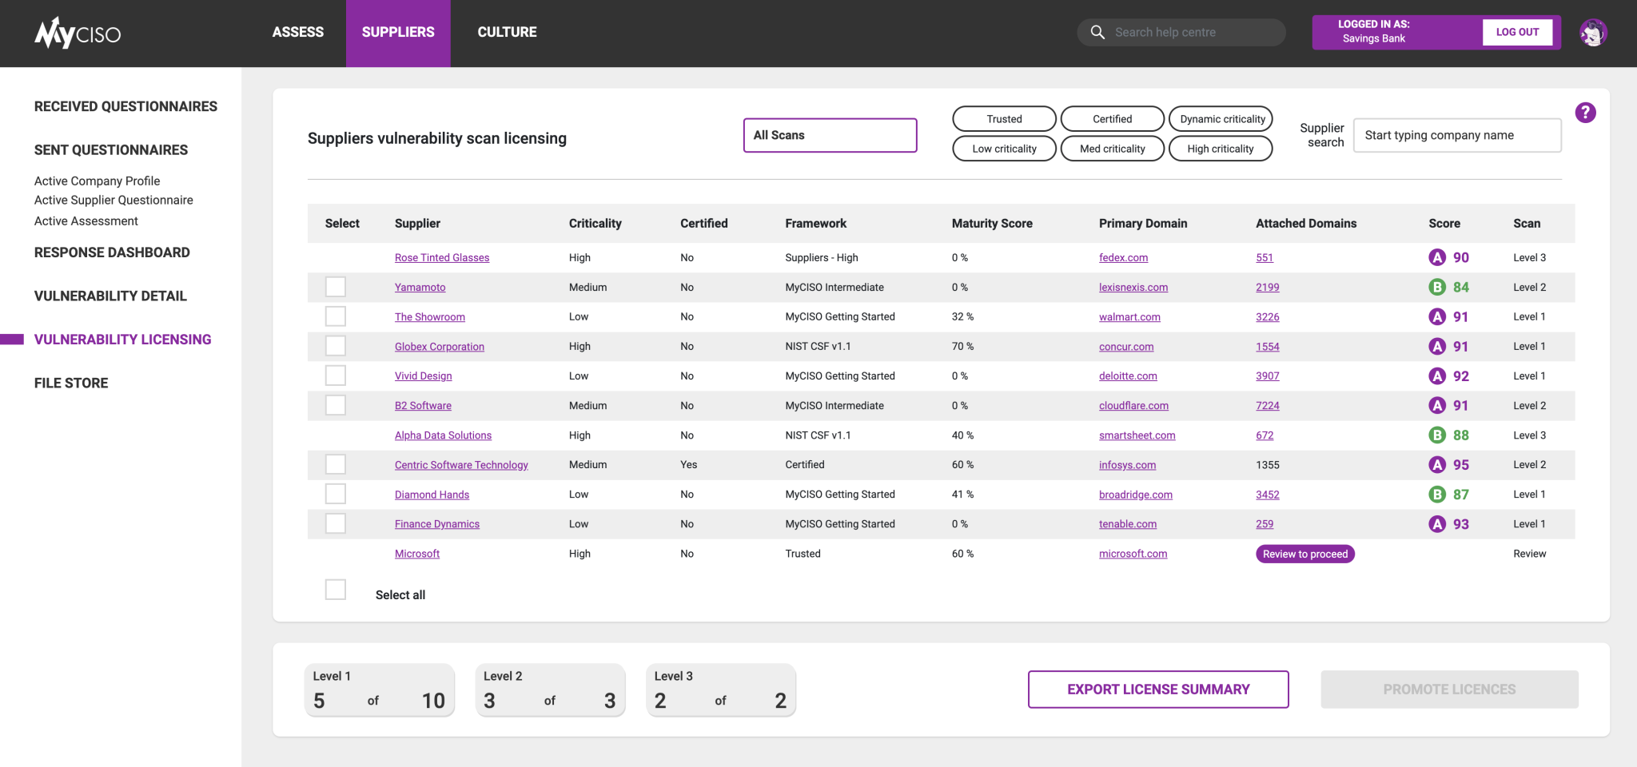This screenshot has width=1637, height=767.
Task: Check the Vivid Design supplier box
Action: [336, 376]
